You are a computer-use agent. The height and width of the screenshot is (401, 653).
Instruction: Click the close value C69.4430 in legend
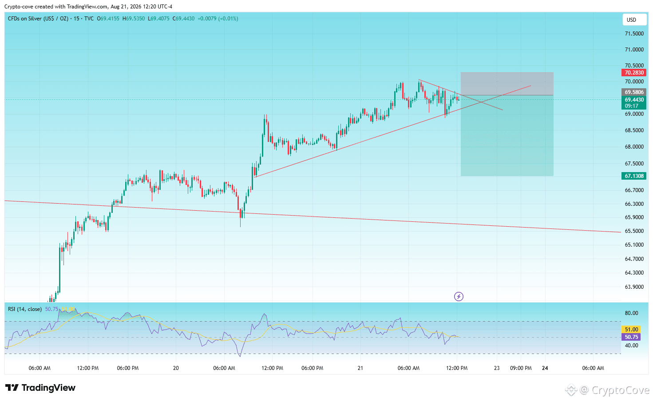pos(183,19)
